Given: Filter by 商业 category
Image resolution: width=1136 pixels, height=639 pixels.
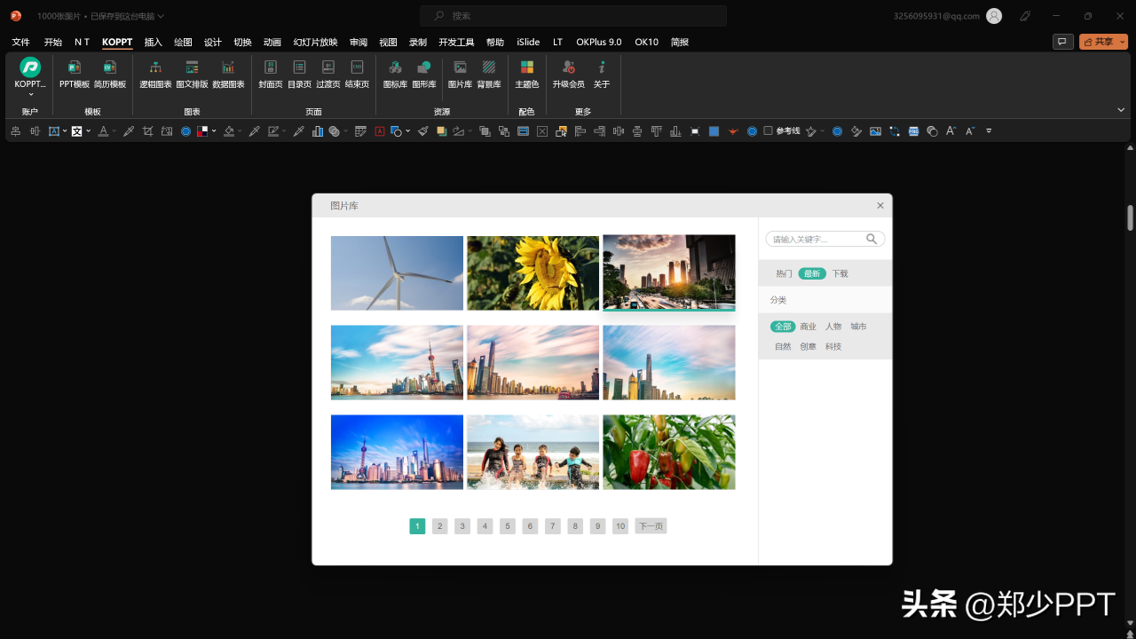Looking at the screenshot, I should 808,327.
